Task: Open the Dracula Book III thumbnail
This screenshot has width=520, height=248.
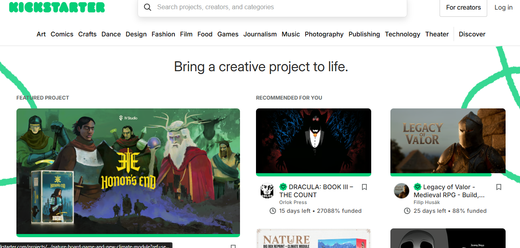Action: (x=314, y=141)
